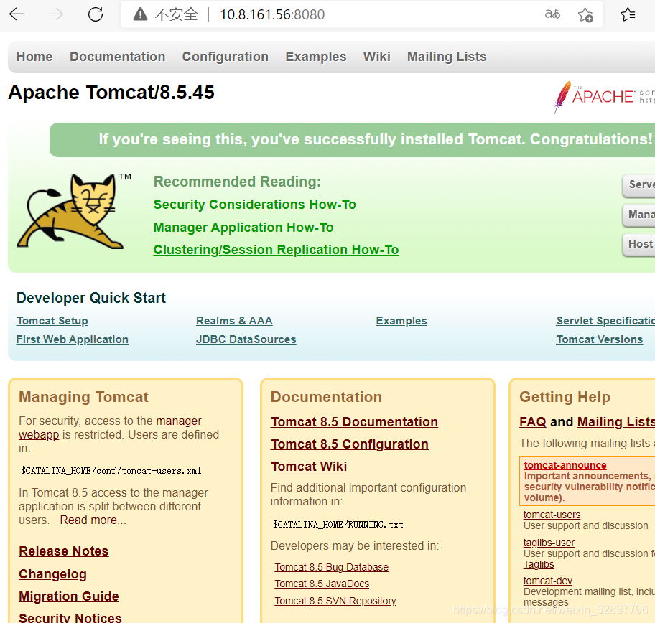Open Tomcat 8.5 Documentation link
Image resolution: width=655 pixels, height=623 pixels.
click(354, 422)
